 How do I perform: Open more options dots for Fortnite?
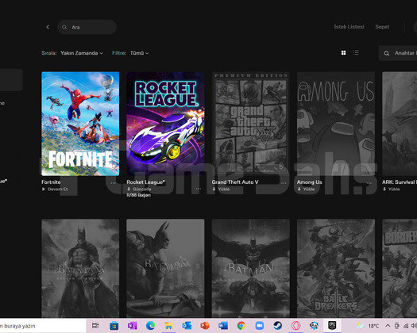point(113,182)
